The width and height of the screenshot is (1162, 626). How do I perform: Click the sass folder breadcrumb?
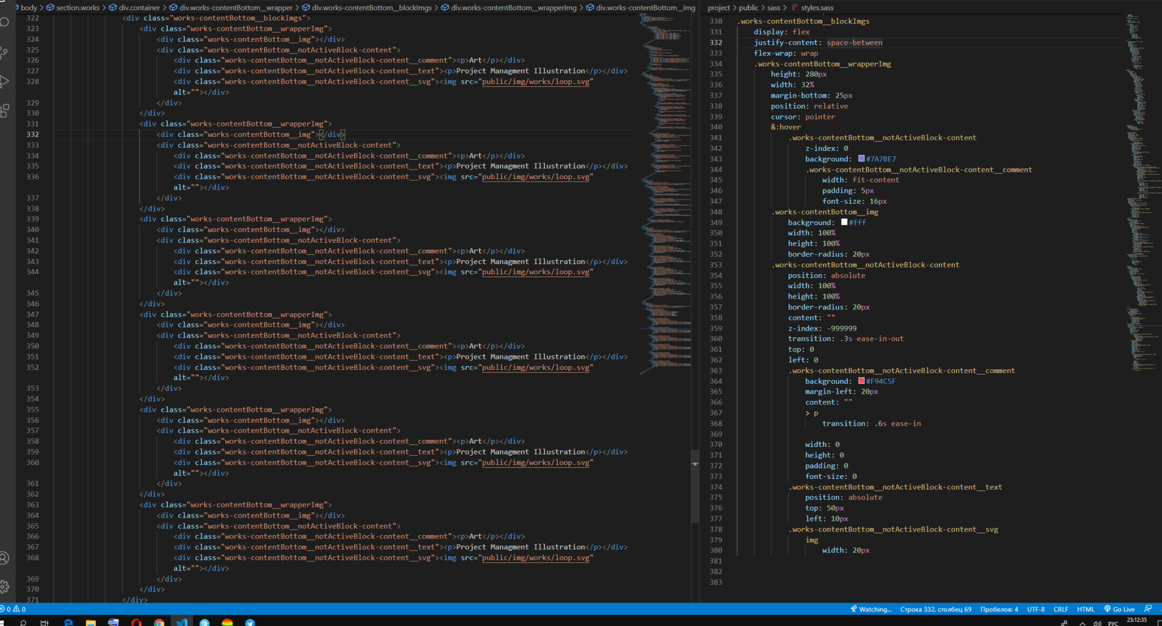coord(774,8)
